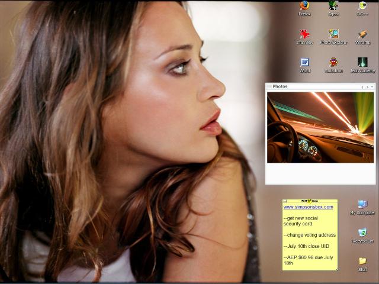The height and width of the screenshot is (284, 379).
Task: Open the Word desktop shortcut
Action: [x=304, y=63]
